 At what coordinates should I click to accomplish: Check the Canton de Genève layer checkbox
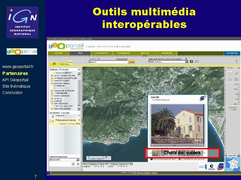pos(55,73)
